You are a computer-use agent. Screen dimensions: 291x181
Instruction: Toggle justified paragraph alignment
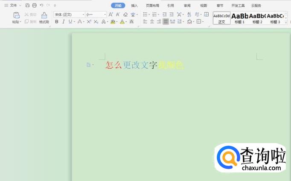point(166,22)
